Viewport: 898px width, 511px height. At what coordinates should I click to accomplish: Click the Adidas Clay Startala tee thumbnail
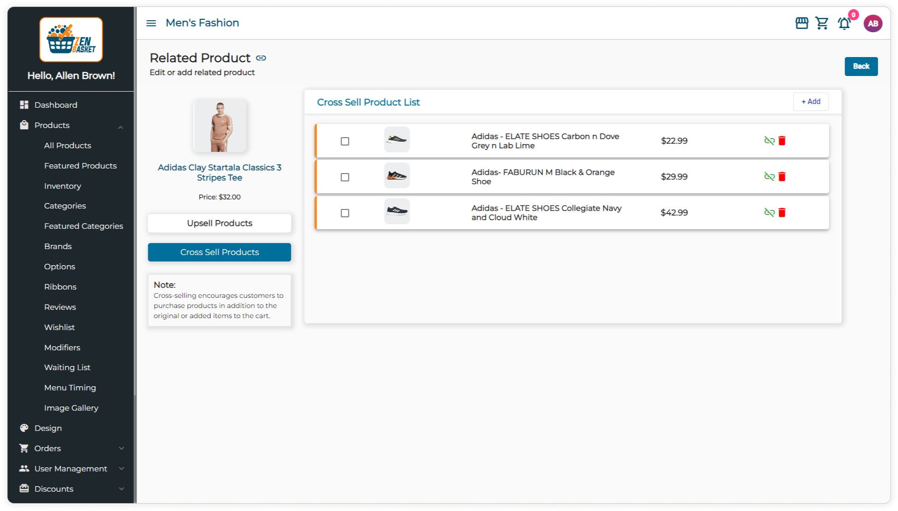[x=220, y=126]
